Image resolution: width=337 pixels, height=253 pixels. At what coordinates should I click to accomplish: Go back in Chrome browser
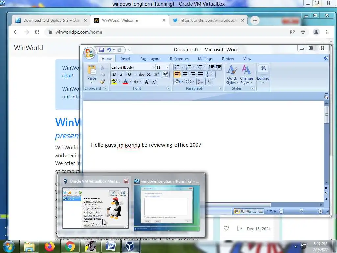(16, 32)
